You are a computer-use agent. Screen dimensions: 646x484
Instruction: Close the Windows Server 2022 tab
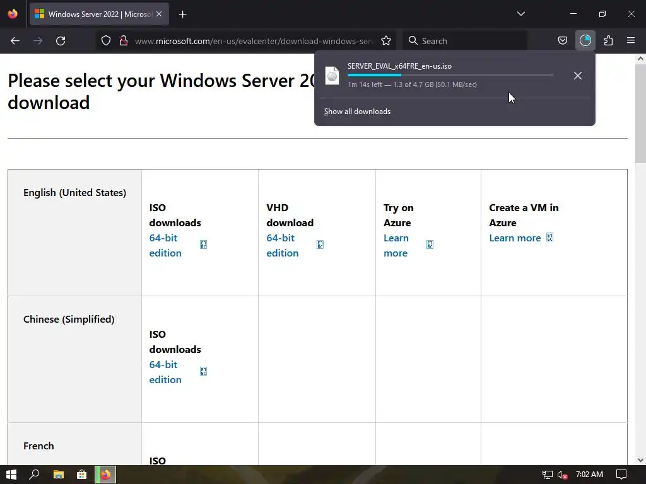click(159, 14)
